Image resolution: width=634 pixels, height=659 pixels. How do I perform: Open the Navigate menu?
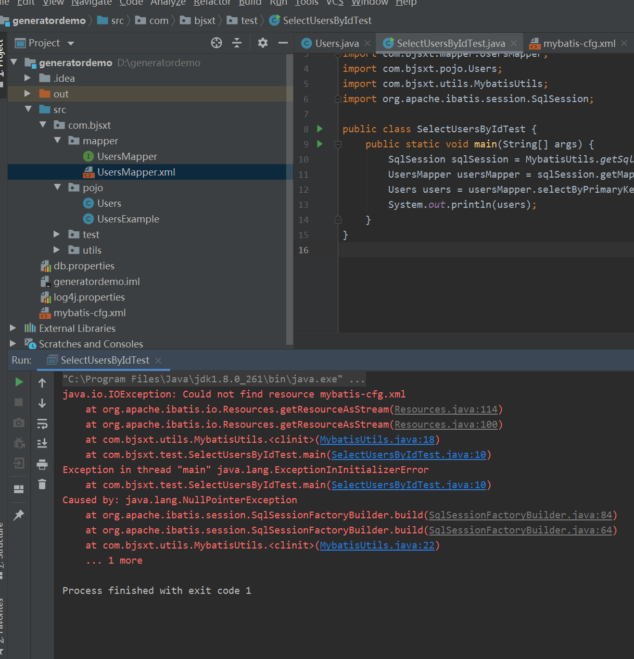(x=92, y=3)
